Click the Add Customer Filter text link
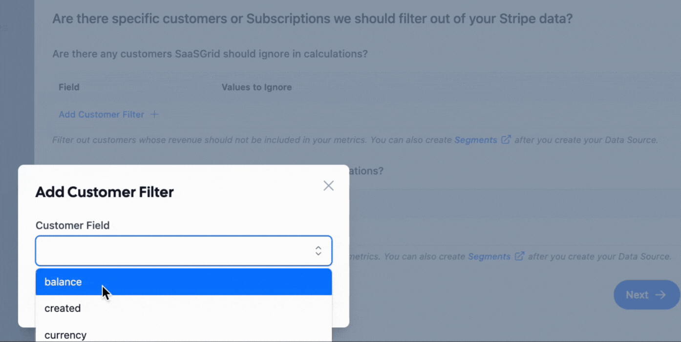681x342 pixels. tap(101, 114)
